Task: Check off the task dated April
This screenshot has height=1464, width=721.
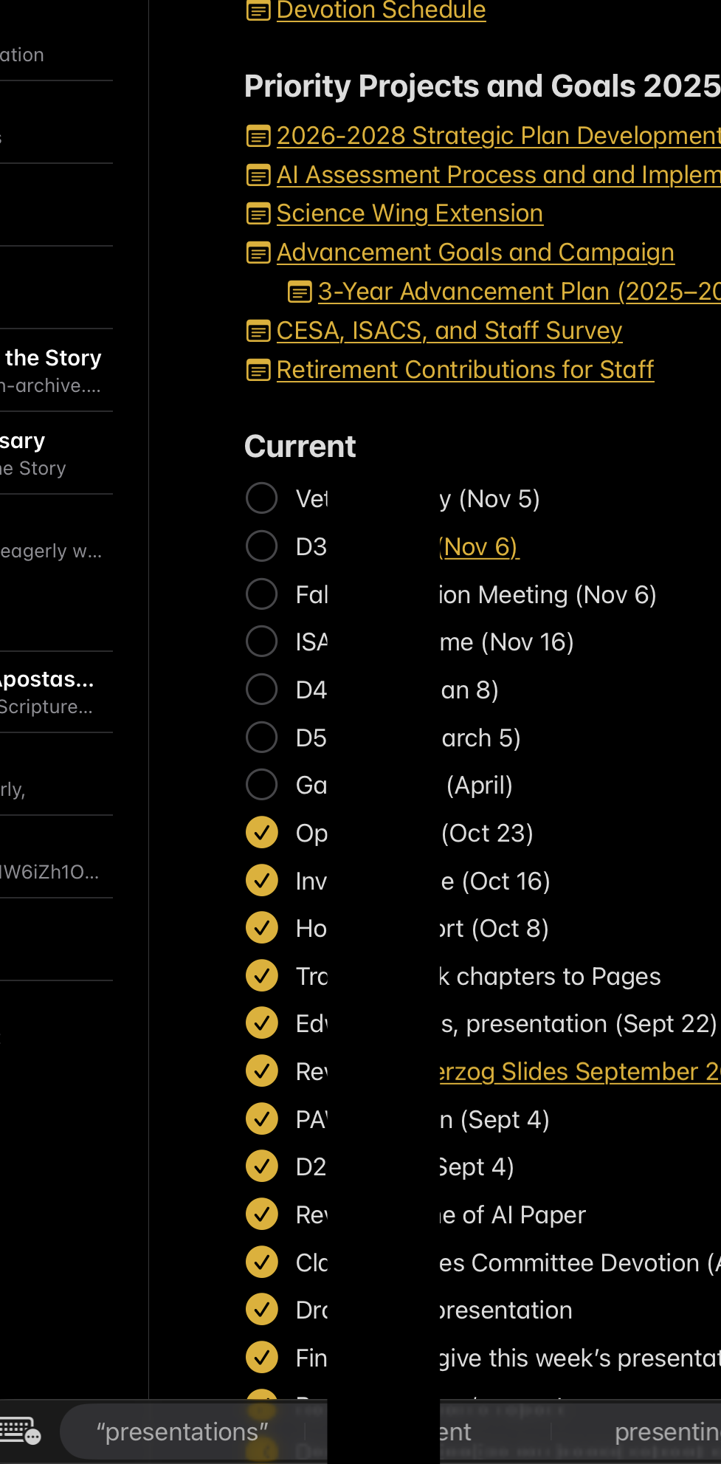Action: click(x=261, y=785)
